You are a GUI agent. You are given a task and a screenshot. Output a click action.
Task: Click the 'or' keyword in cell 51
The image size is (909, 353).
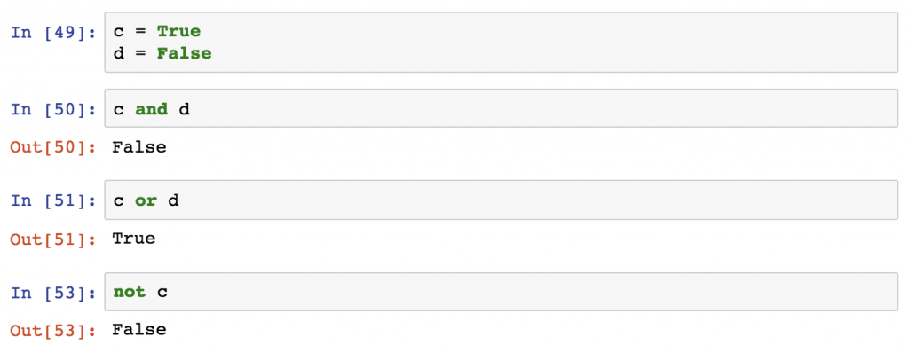pos(146,200)
